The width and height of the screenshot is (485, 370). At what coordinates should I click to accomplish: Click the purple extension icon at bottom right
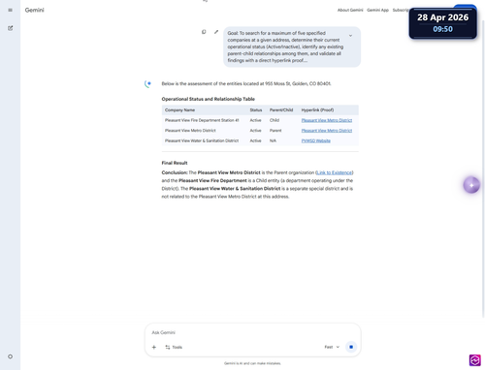tap(475, 360)
